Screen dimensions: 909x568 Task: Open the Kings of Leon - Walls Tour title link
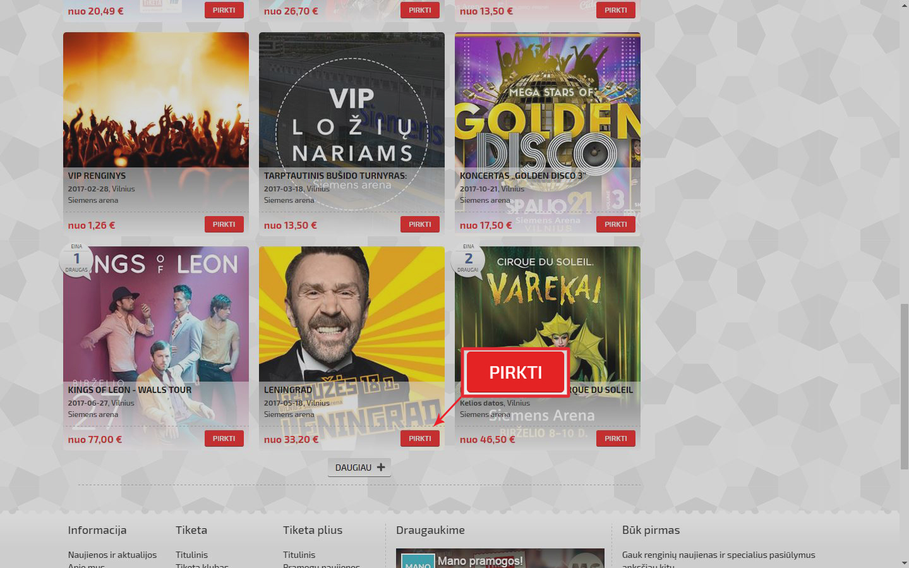coord(129,390)
